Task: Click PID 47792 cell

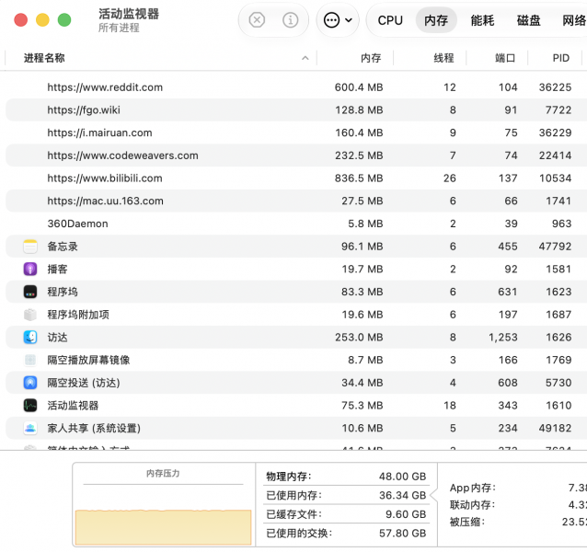Action: (555, 247)
